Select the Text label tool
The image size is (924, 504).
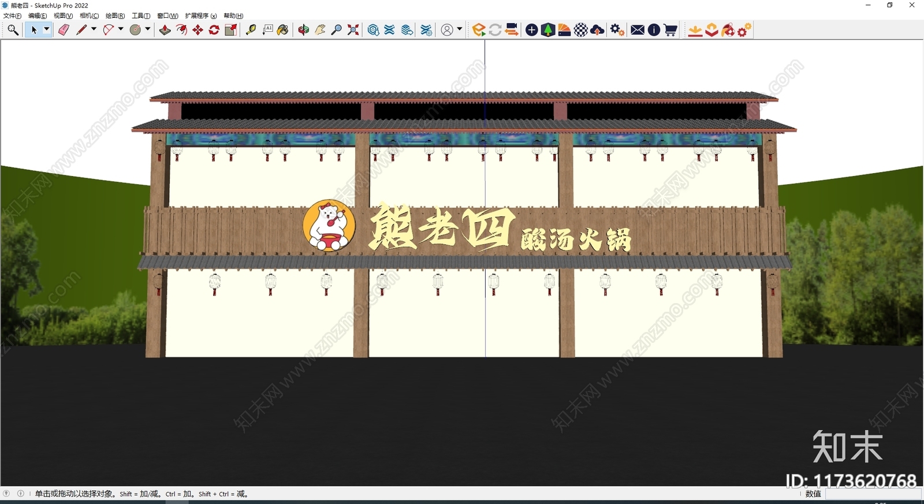point(268,30)
